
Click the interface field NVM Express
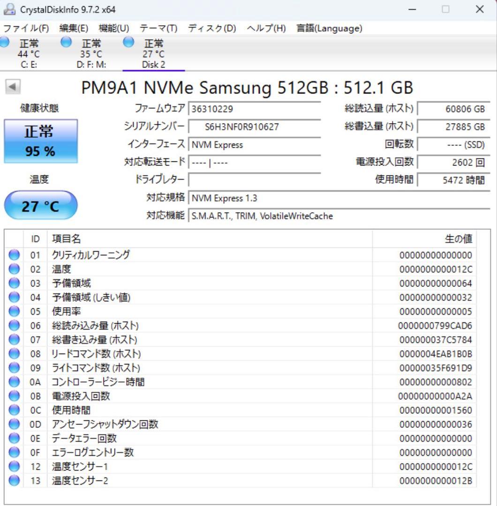tap(255, 145)
